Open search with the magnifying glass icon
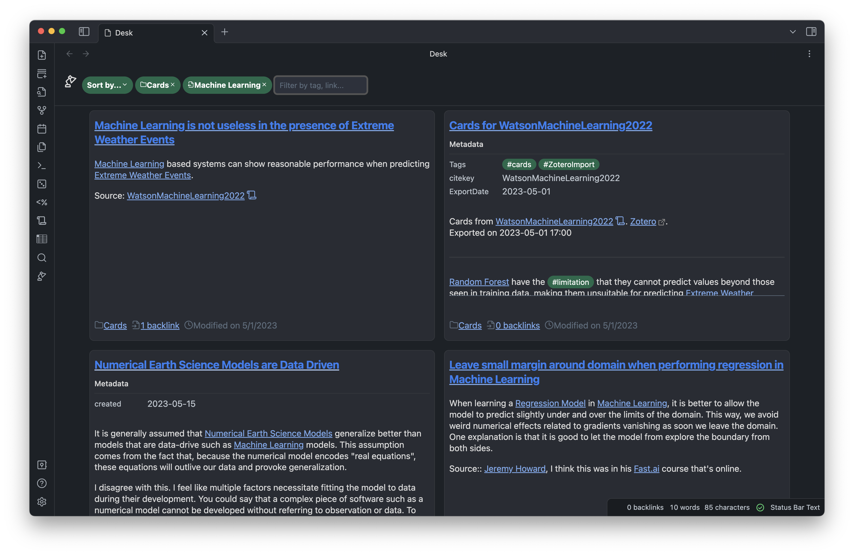The height and width of the screenshot is (555, 854). tap(42, 258)
